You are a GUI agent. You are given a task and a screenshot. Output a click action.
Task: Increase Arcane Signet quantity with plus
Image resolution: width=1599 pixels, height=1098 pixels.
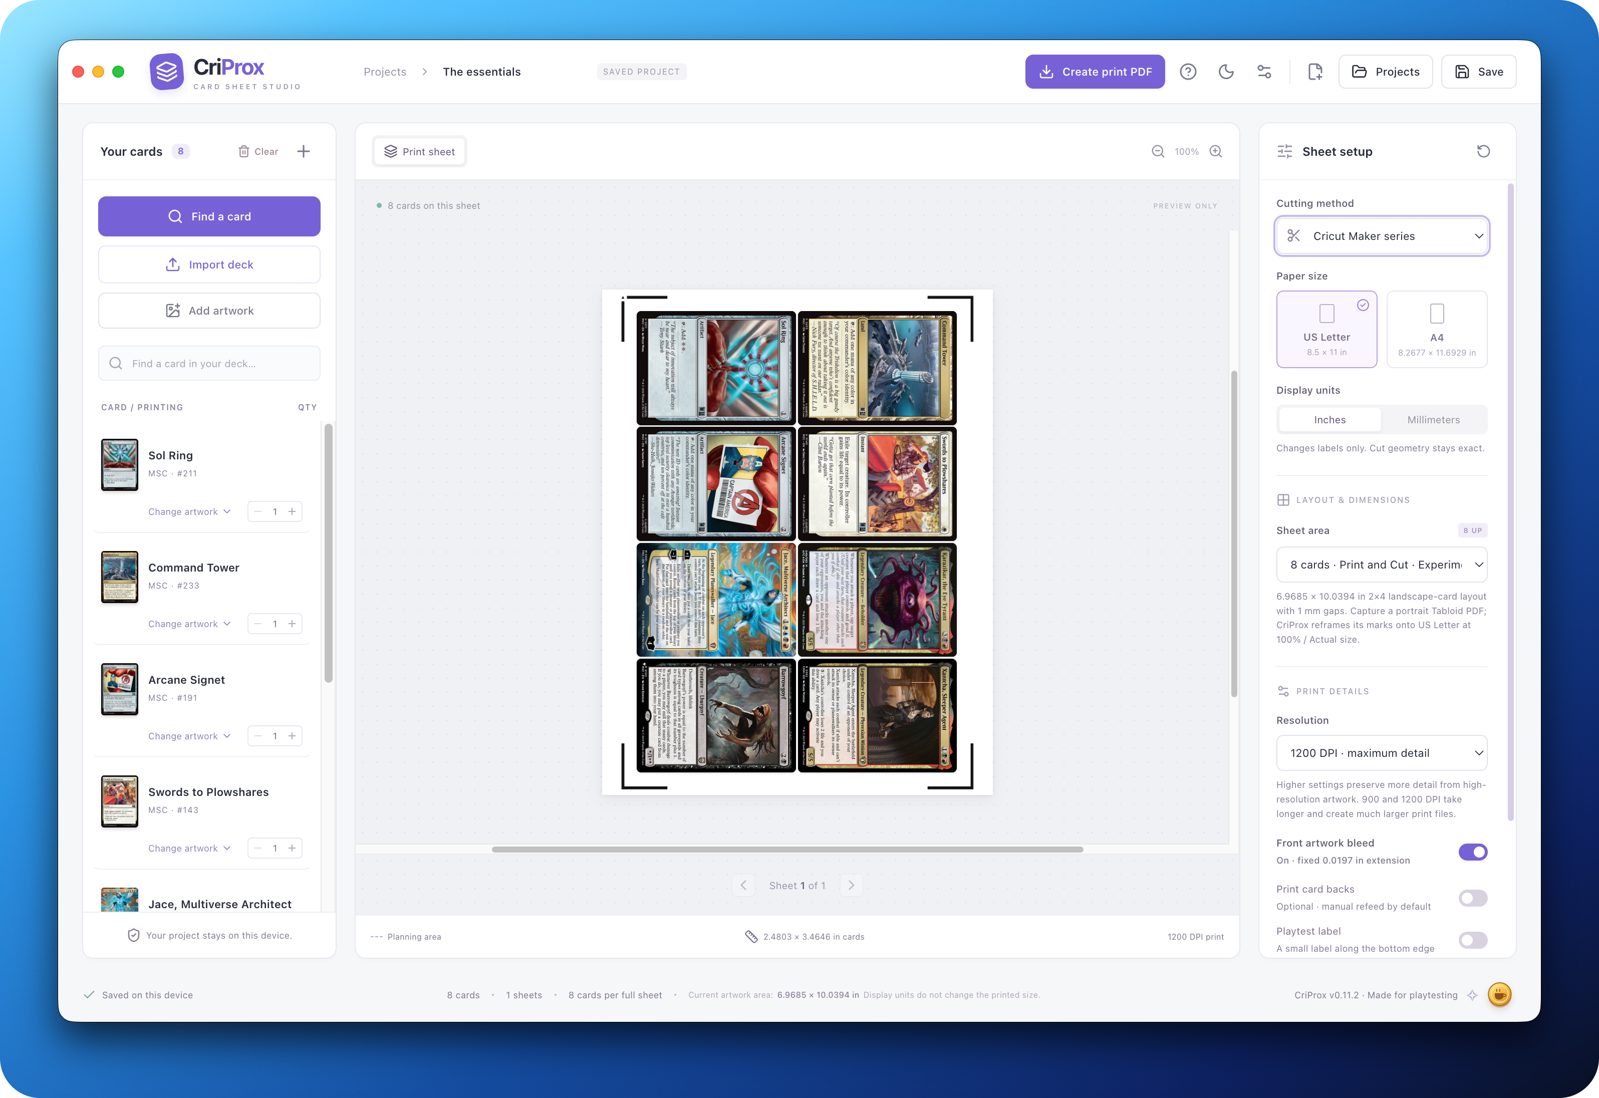click(292, 735)
